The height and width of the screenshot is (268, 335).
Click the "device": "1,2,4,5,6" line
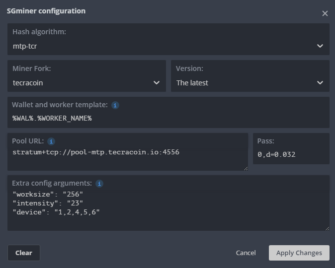(56, 212)
